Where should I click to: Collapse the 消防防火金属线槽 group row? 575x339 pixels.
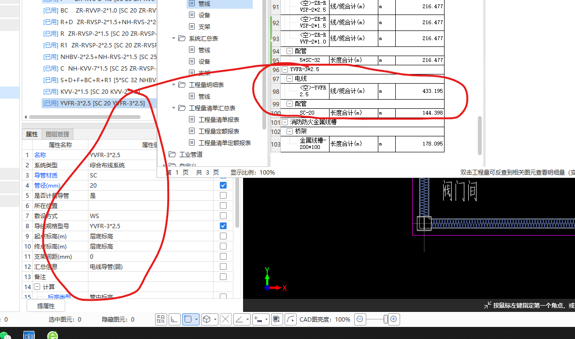coord(285,122)
